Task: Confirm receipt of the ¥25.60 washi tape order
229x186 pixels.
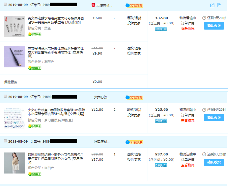Action: [214, 118]
